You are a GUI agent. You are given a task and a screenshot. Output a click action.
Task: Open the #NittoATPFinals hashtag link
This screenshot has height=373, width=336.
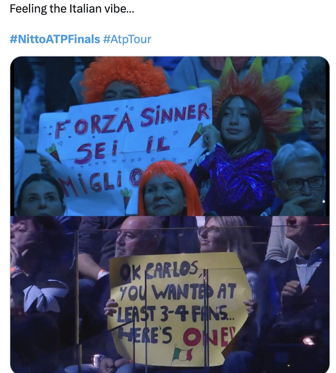(55, 39)
